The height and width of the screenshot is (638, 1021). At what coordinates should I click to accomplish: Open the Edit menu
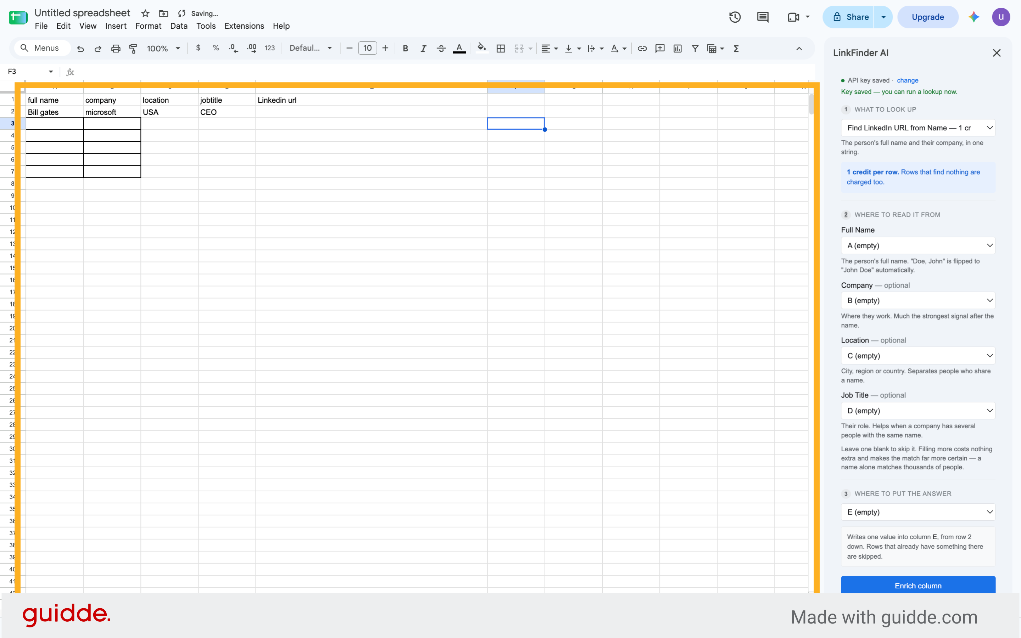(x=63, y=26)
